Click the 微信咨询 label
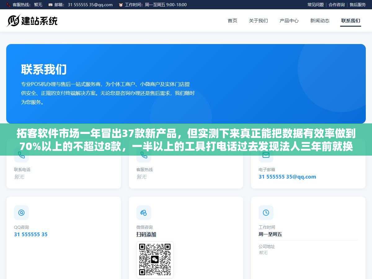The height and width of the screenshot is (279, 372). pos(144,227)
